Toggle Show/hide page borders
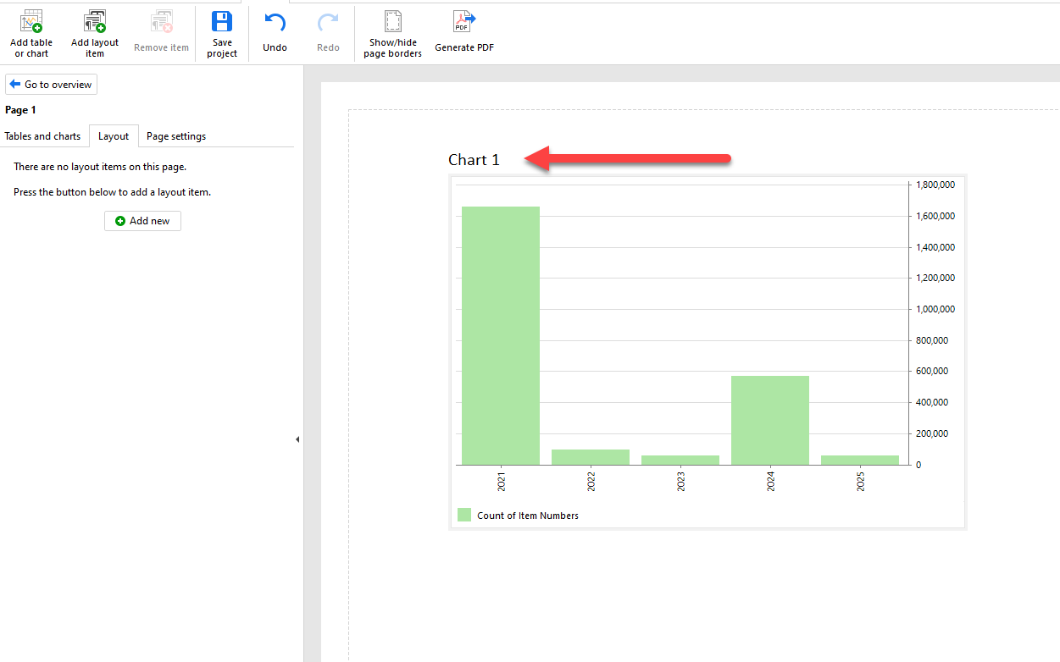The image size is (1060, 662). [392, 23]
